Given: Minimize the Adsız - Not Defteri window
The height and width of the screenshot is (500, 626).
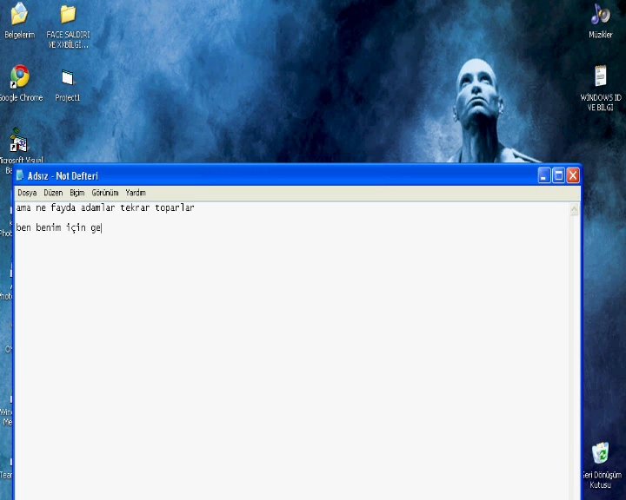Looking at the screenshot, I should tap(544, 175).
